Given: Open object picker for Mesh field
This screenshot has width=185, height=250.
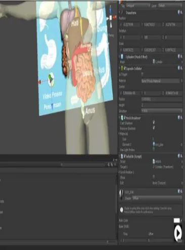Looking at the screenshot, I should 182,62.
